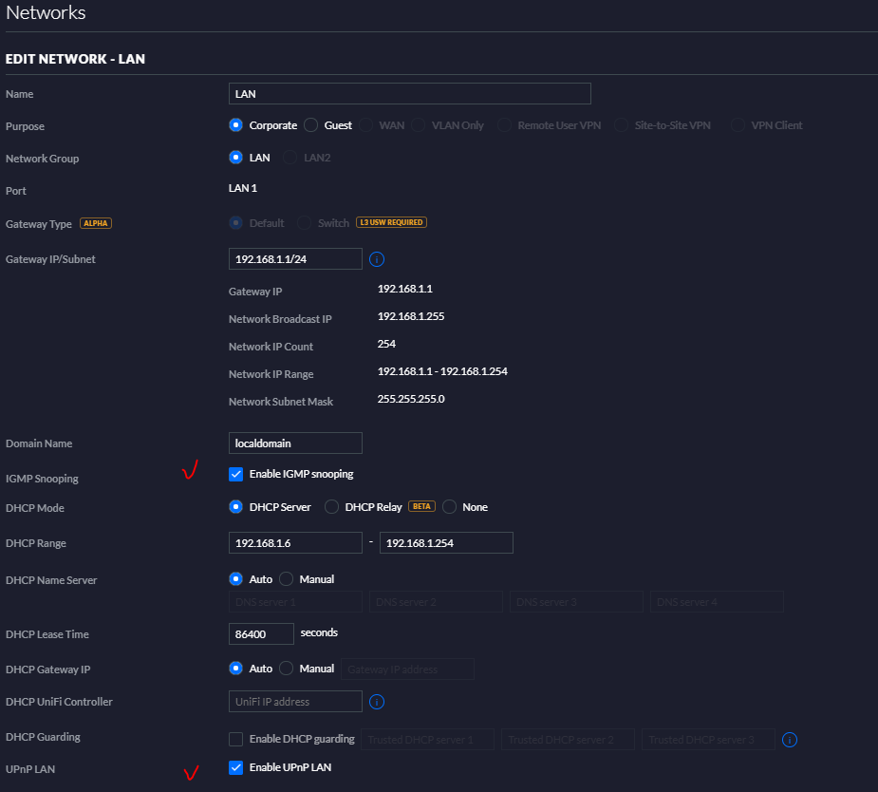Click the UniFi IP address field
This screenshot has height=792, width=878.
295,701
